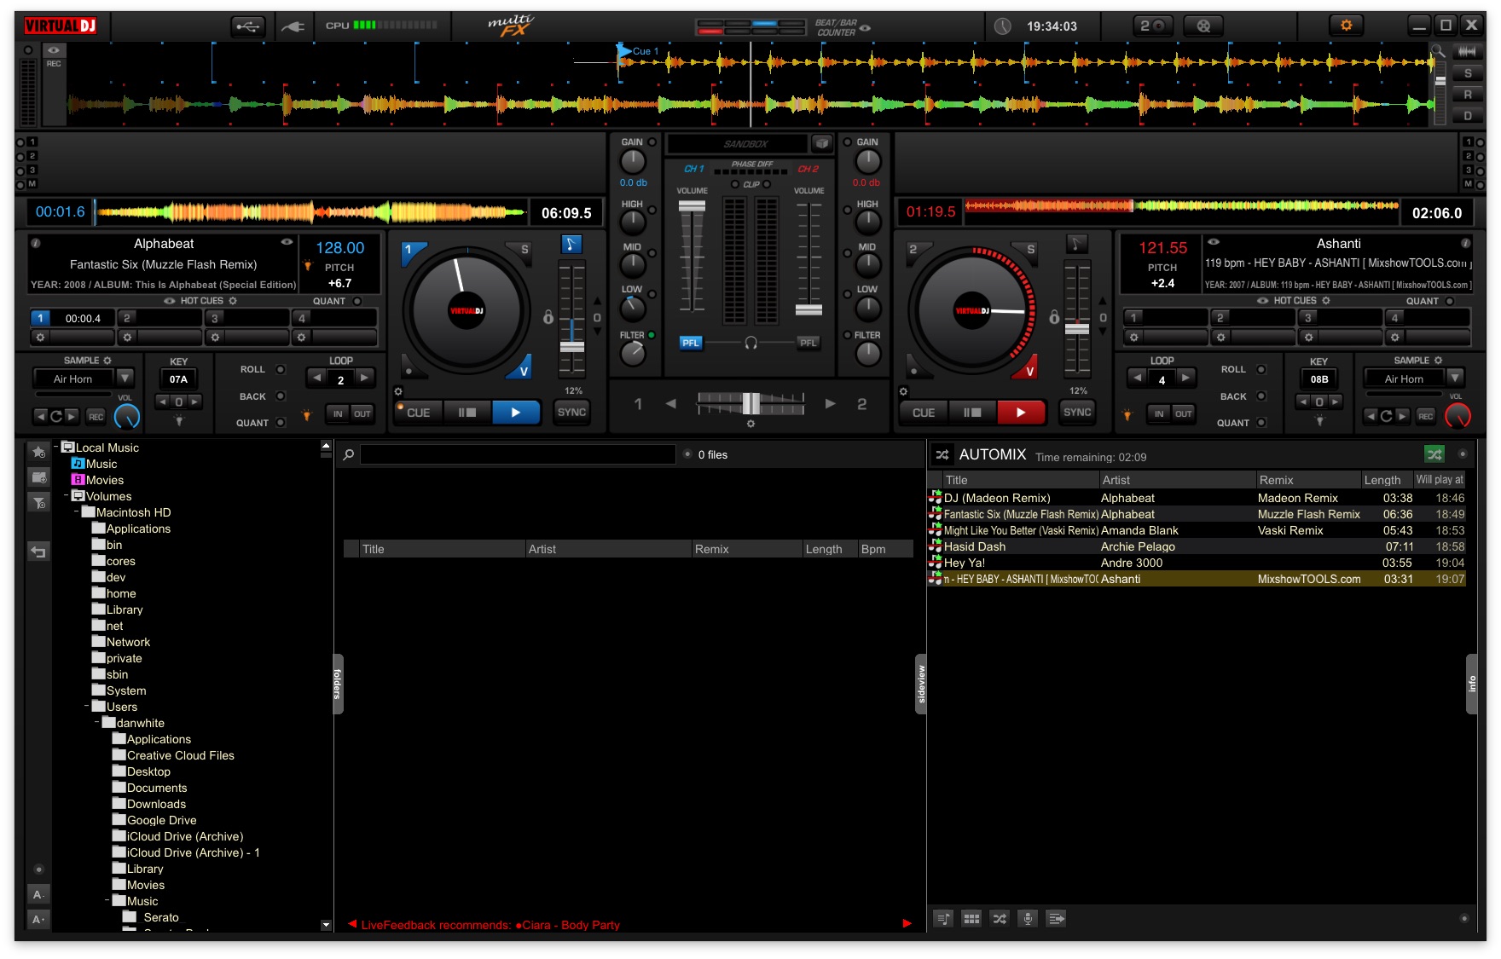This screenshot has height=959, width=1501.
Task: Click the lock icon next to deck 2 pitch
Action: (x=1054, y=317)
